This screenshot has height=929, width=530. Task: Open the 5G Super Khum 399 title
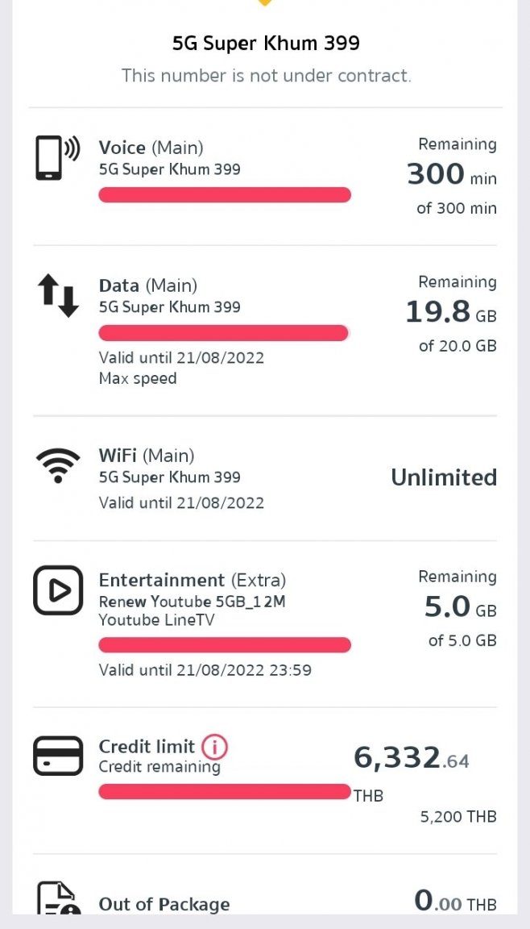(266, 44)
